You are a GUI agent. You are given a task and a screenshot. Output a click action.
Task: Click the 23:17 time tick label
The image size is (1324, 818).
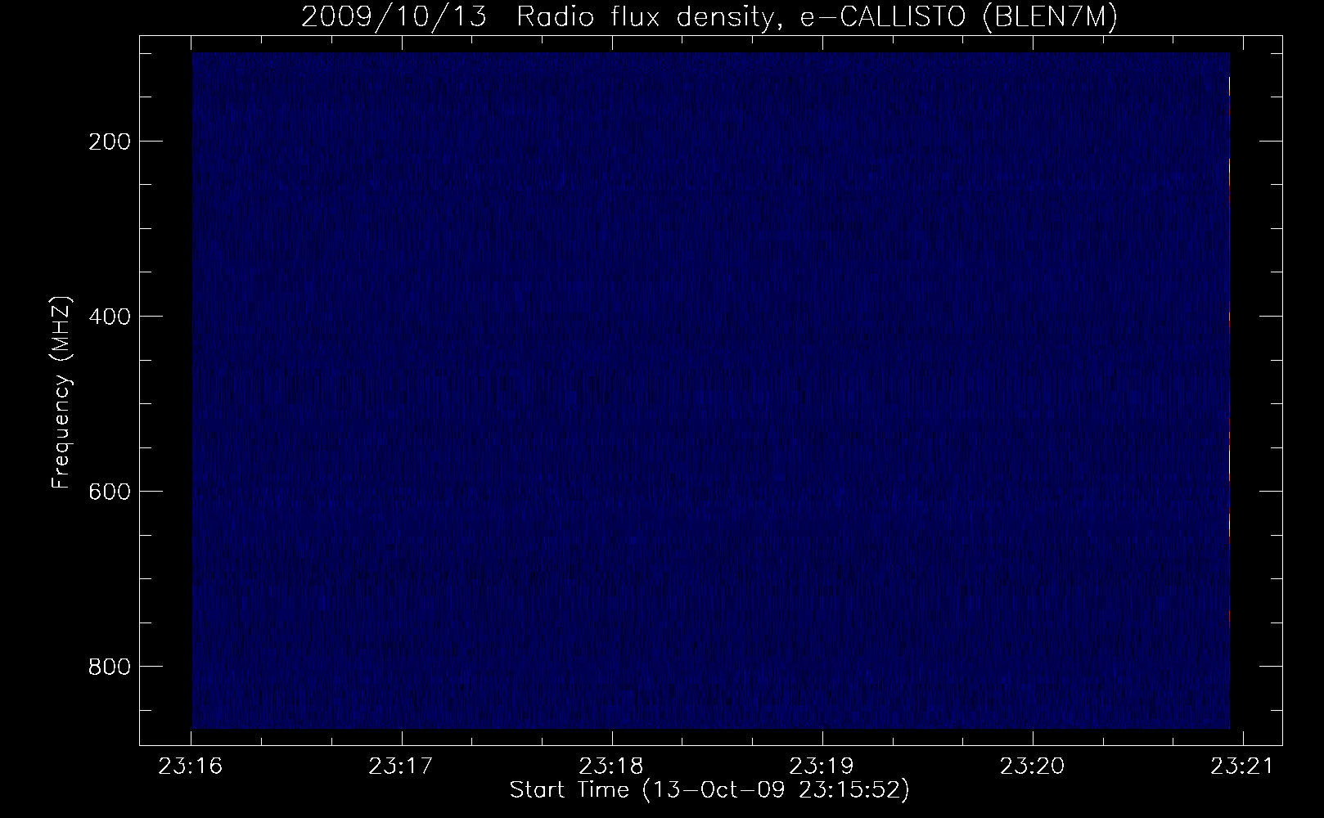[402, 766]
